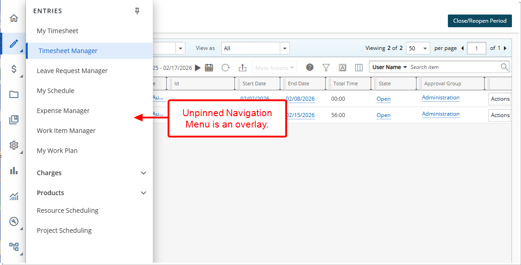Click the refresh icon on toolbar
Screen dimensions: 521x265
pyautogui.click(x=226, y=67)
